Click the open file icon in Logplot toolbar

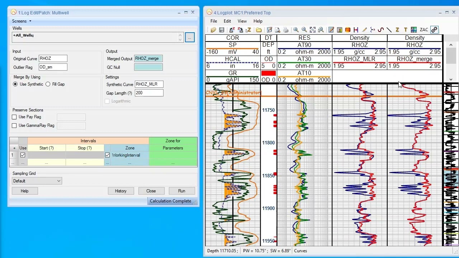(x=213, y=30)
